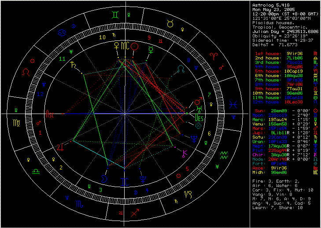
Task: Select the Capricorn glyph on the outer zodiac ring
Action: (188, 194)
